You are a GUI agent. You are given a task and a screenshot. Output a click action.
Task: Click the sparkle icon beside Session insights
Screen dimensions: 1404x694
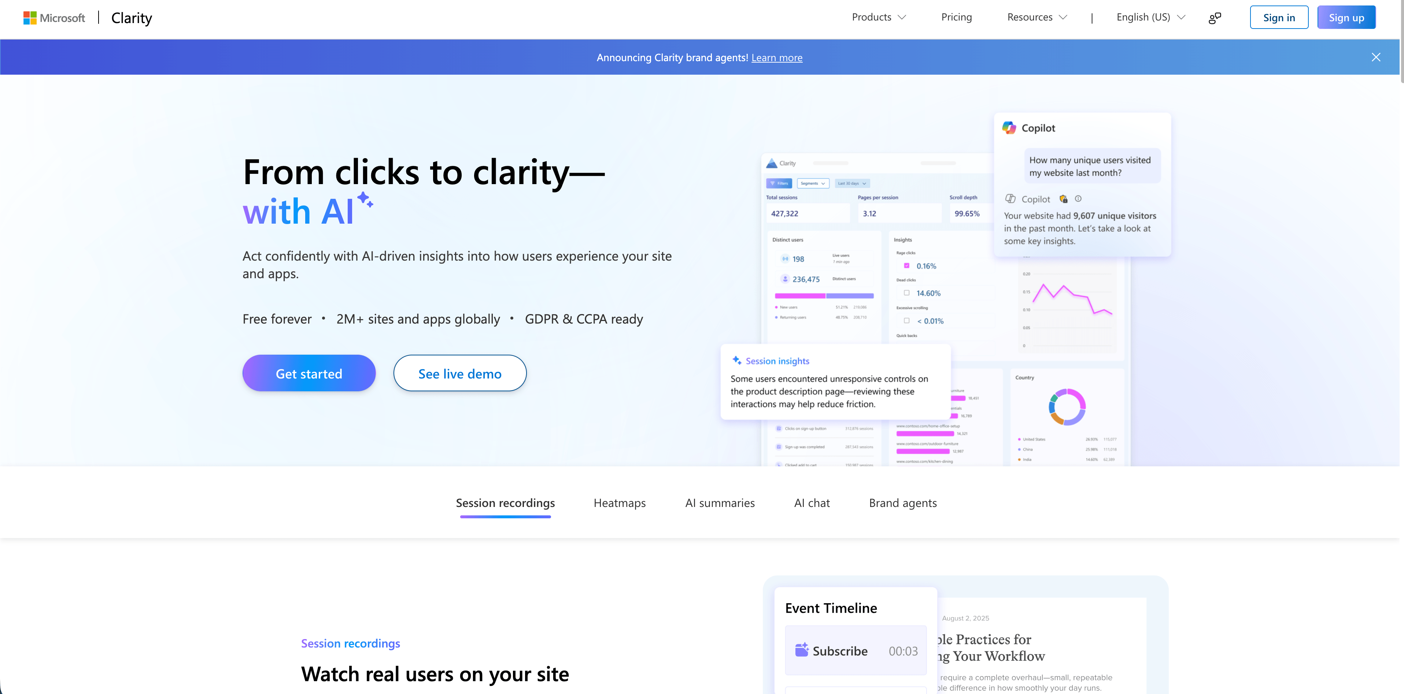[x=736, y=360]
